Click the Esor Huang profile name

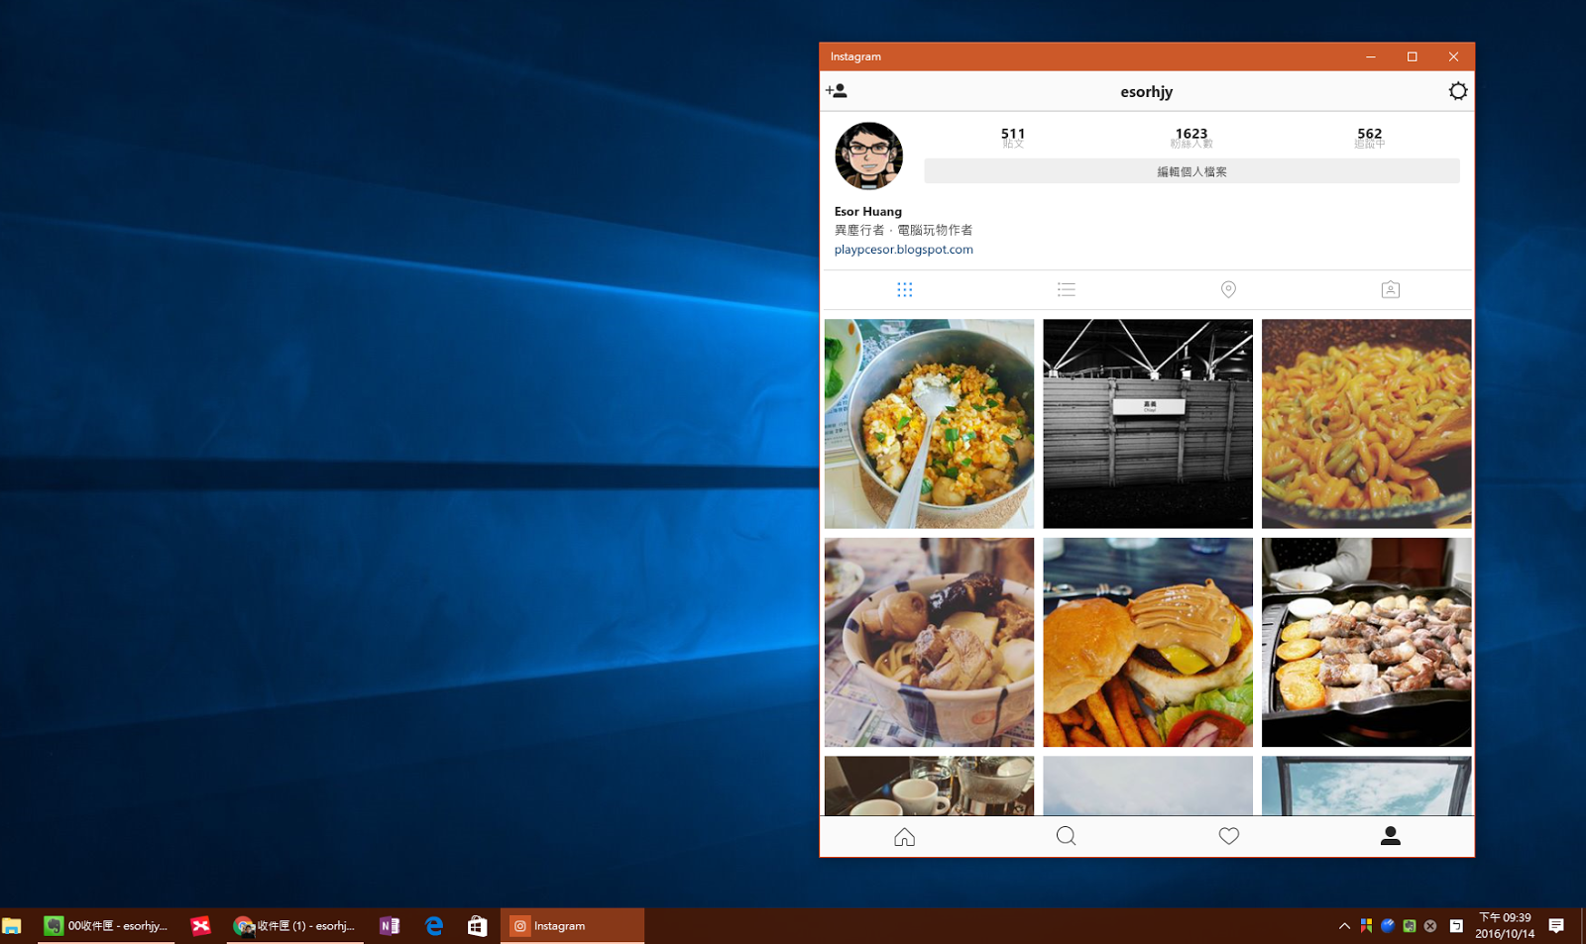[868, 212]
